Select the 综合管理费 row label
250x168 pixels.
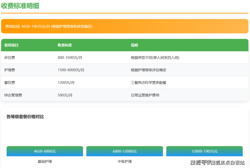coord(13,95)
